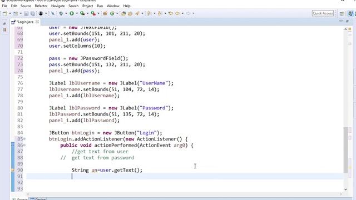Click the Next Annotation icon
The height and width of the screenshot is (200, 356).
[149, 13]
